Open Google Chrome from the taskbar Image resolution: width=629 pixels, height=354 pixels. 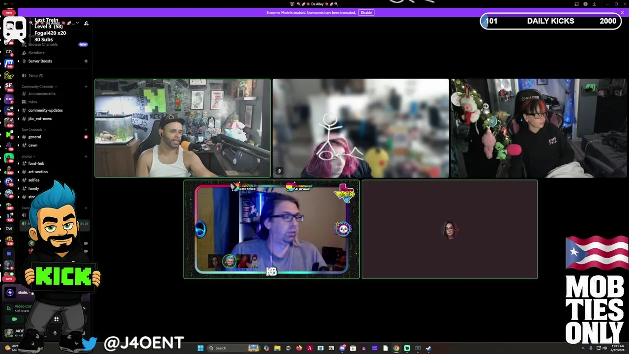[x=396, y=348]
